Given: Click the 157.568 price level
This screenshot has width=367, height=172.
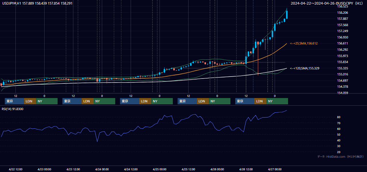Looking at the screenshot, I should (x=343, y=25).
